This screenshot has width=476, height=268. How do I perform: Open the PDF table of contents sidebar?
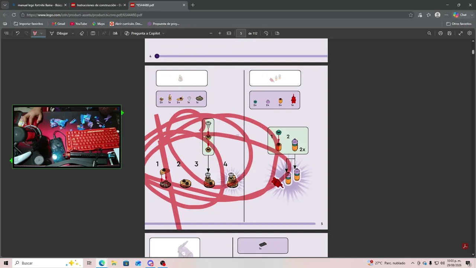6,33
